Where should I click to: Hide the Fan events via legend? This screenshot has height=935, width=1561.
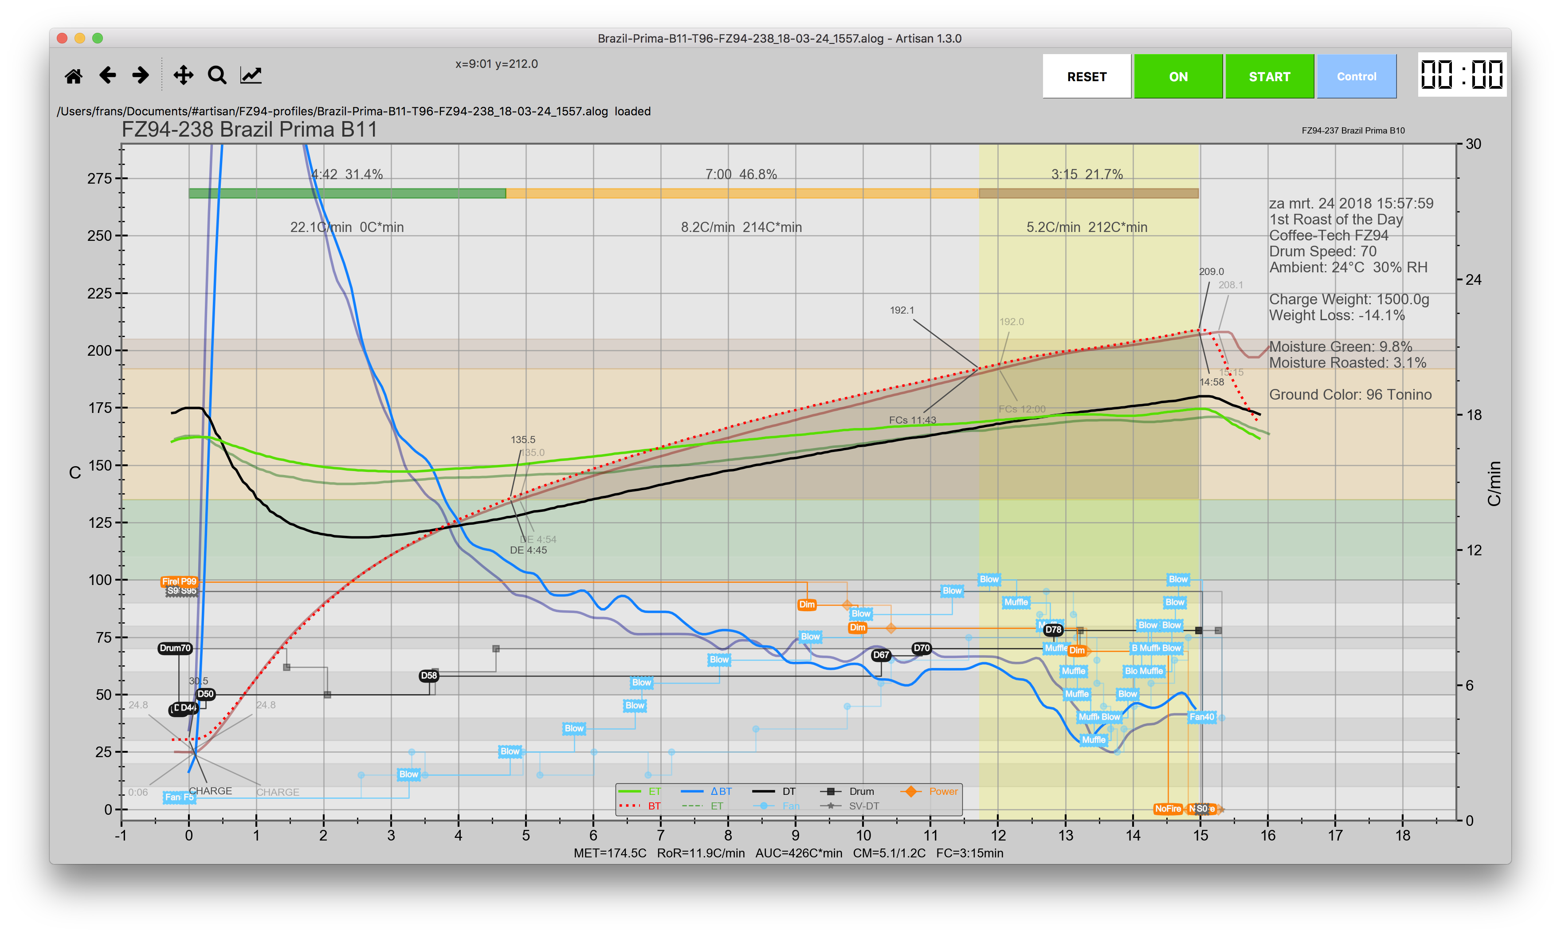(791, 806)
